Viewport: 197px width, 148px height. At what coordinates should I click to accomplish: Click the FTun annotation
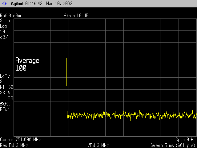pyautogui.click(x=5, y=109)
